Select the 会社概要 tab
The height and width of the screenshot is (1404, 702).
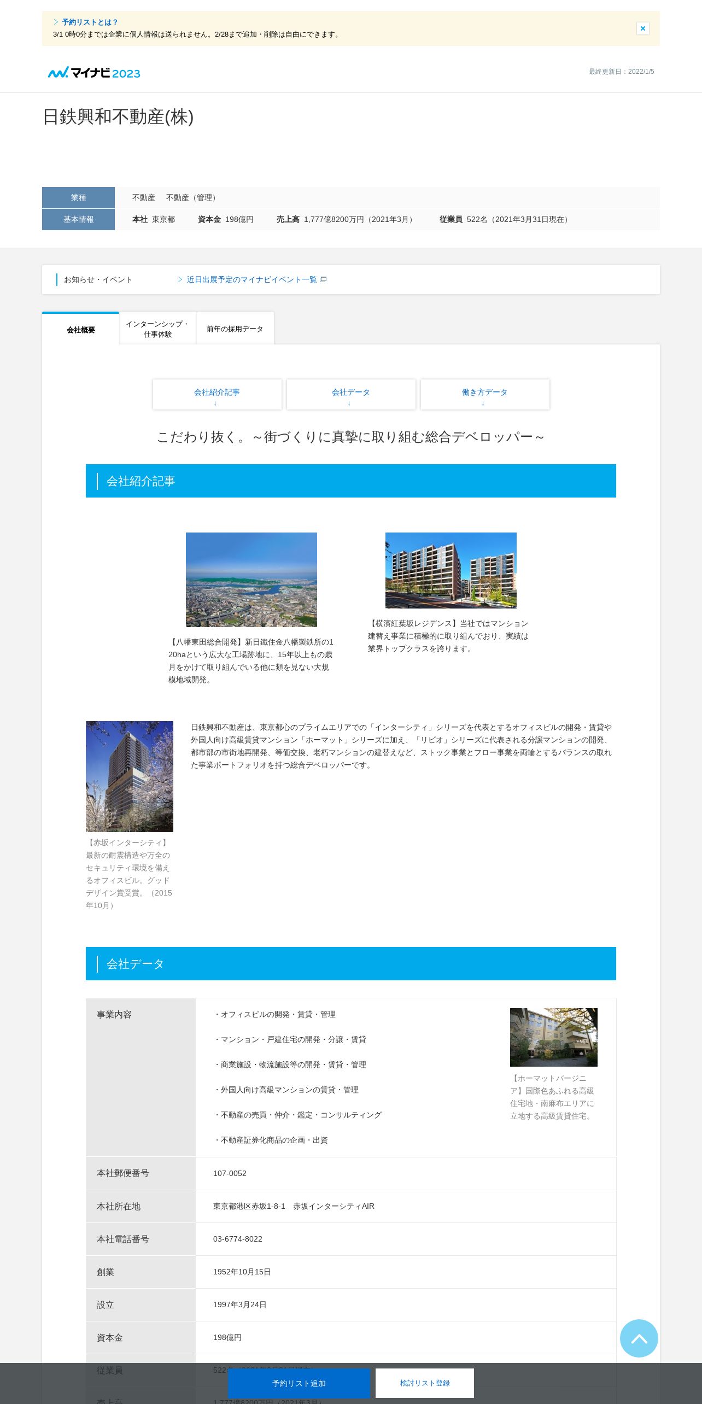tap(81, 329)
